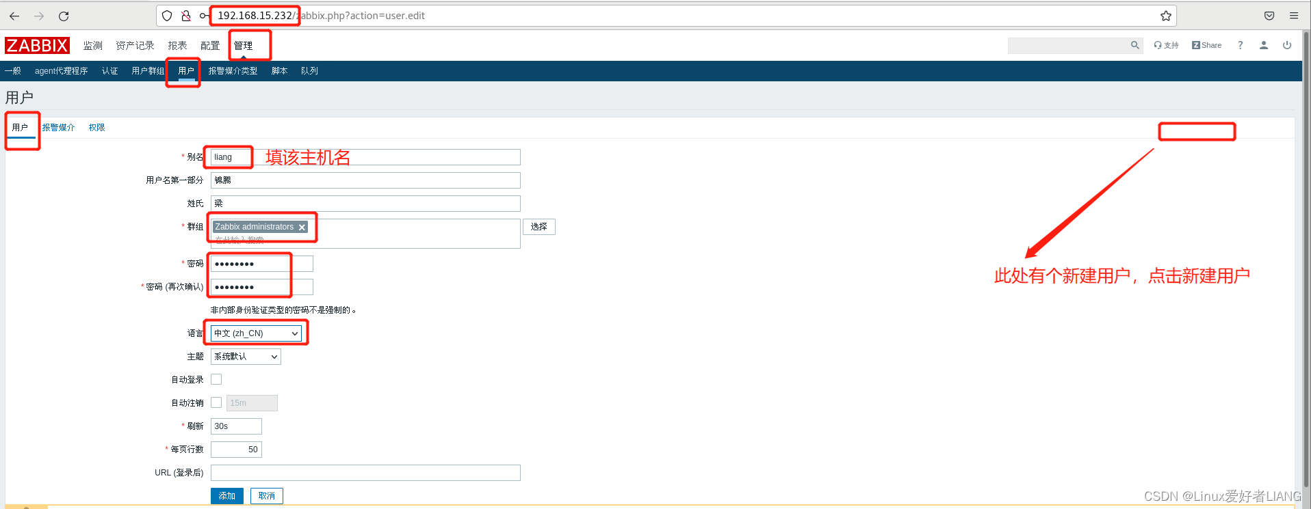Open the 监测 menu
Image resolution: width=1311 pixels, height=509 pixels.
tap(93, 46)
